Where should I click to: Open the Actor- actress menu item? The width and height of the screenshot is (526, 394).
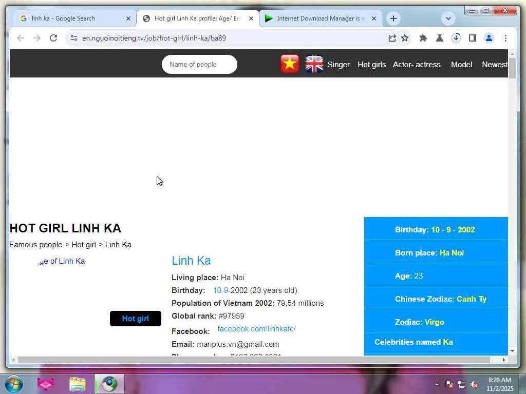[x=417, y=65]
